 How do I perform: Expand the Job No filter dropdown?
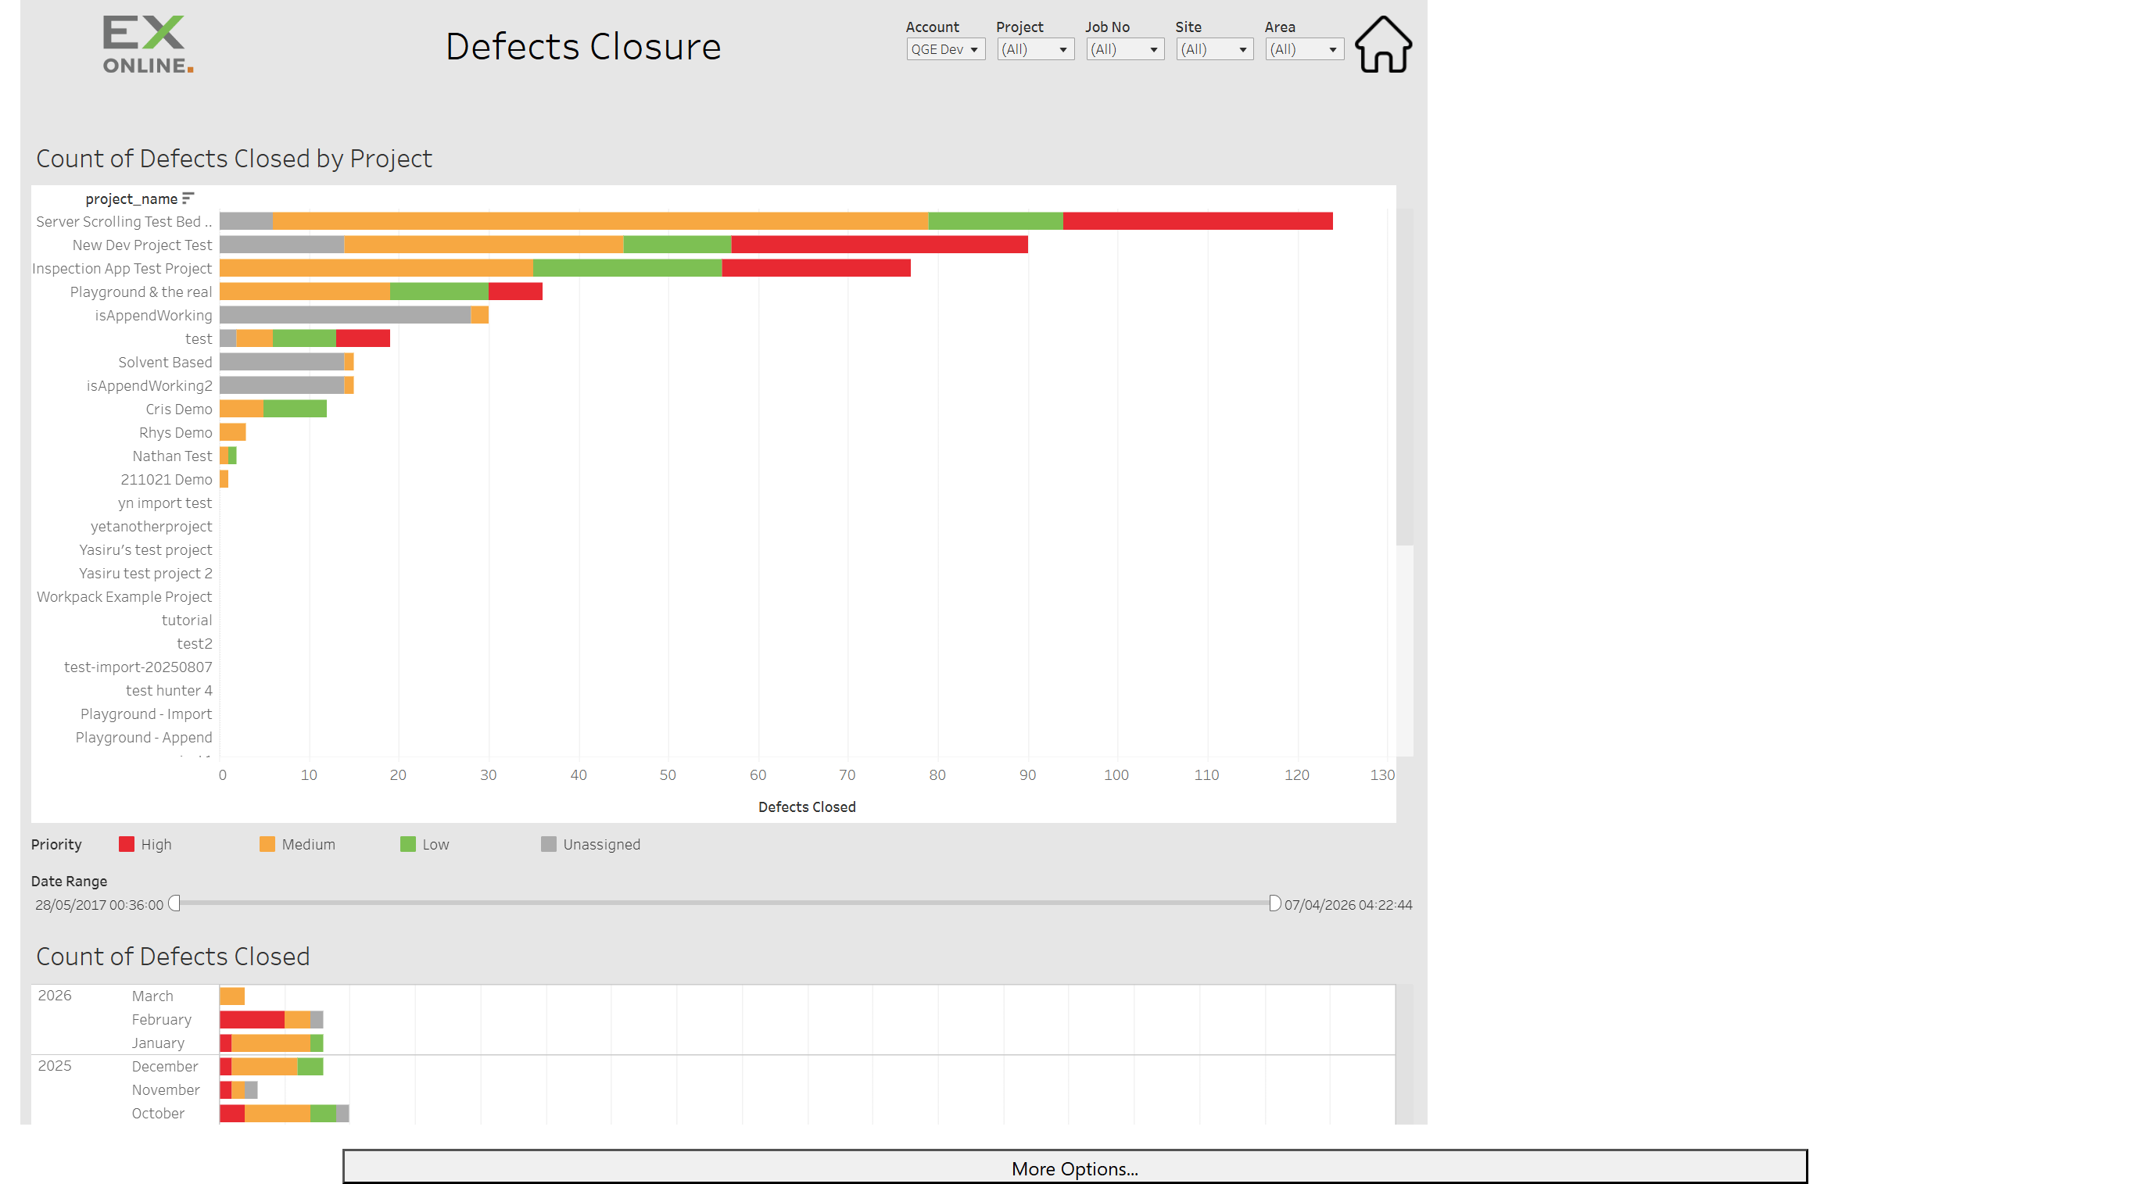coord(1125,49)
